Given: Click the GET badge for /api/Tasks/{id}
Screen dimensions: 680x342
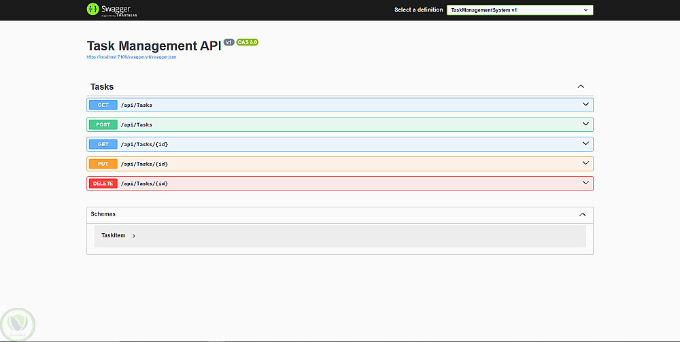Looking at the screenshot, I should tap(103, 144).
